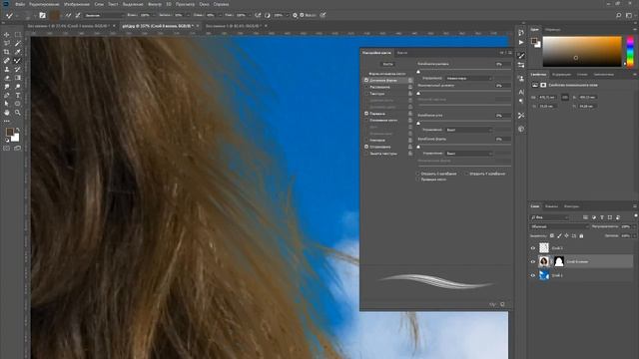This screenshot has height=359, width=639.
Task: Set the foreground color swatch in the toolbox
Action: coord(9,133)
